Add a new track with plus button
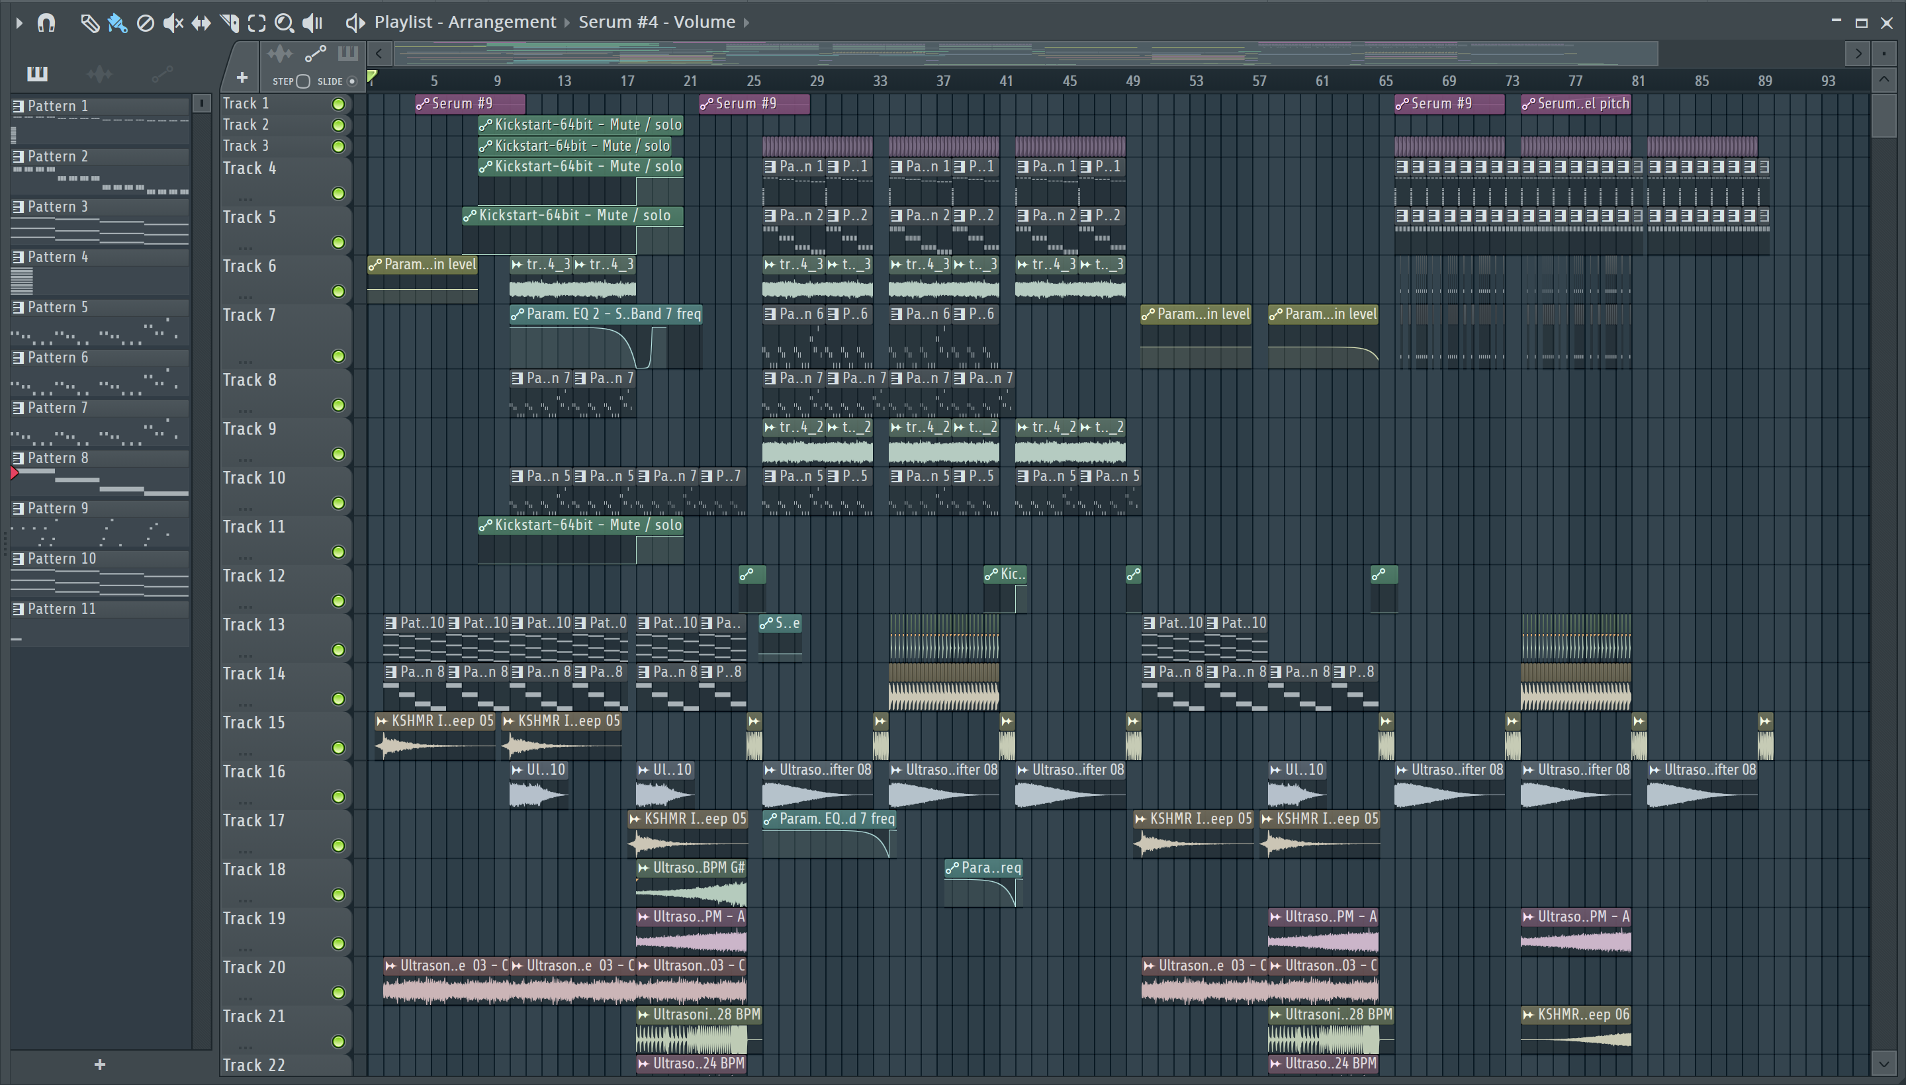The width and height of the screenshot is (1906, 1085). 242,77
